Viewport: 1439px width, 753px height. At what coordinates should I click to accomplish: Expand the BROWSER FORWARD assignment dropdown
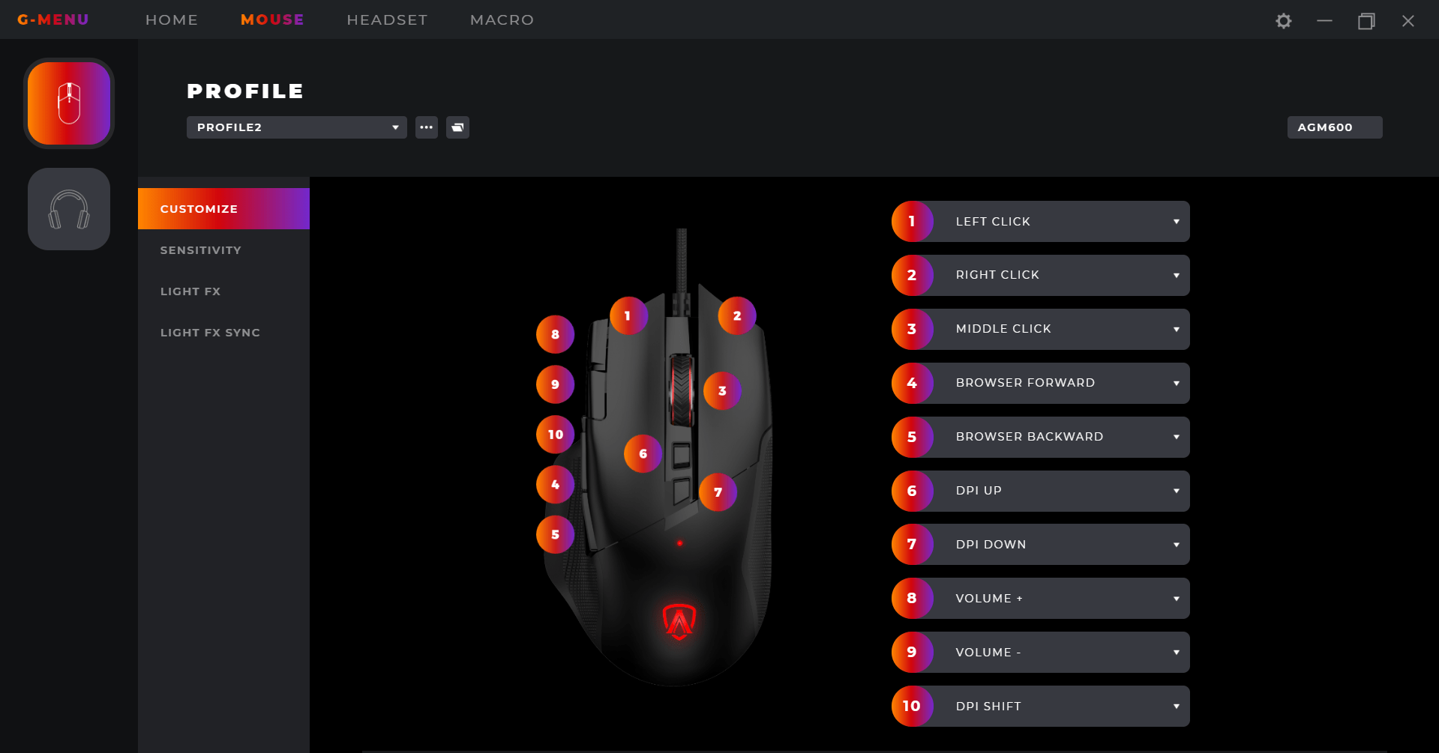coord(1041,383)
